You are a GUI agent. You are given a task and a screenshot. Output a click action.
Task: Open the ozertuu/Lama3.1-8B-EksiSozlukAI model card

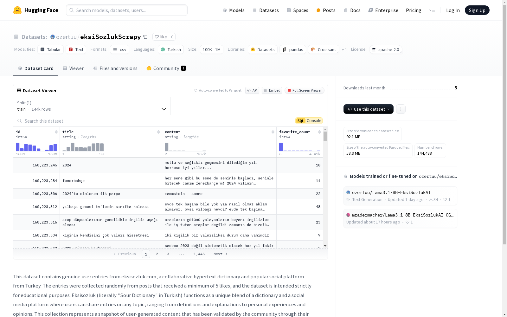400,196
